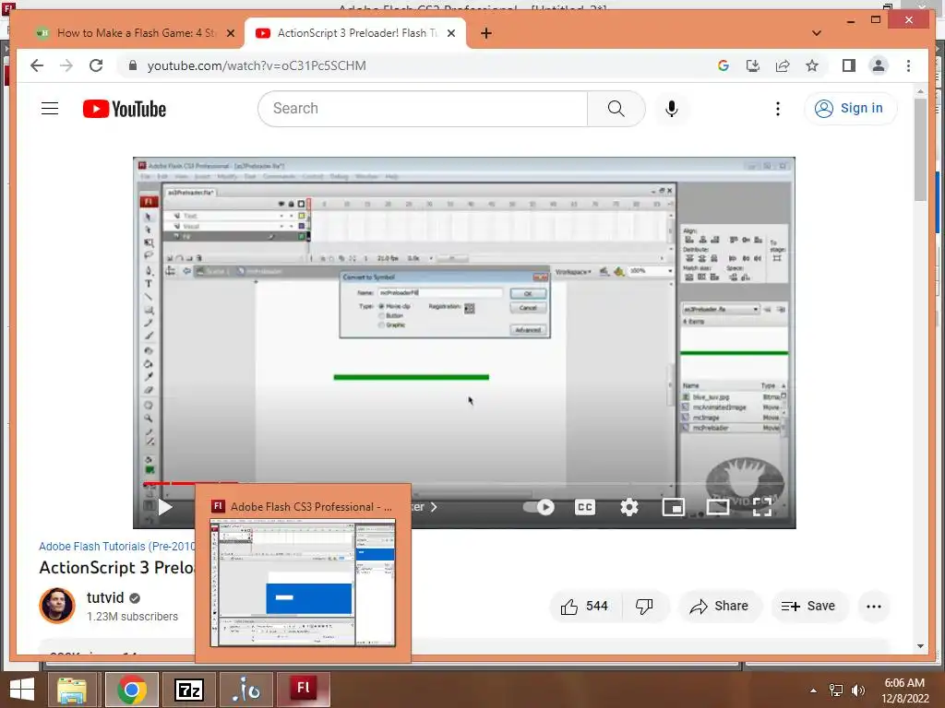Image resolution: width=945 pixels, height=708 pixels.
Task: Open Chrome profile avatar menu
Action: [x=879, y=65]
